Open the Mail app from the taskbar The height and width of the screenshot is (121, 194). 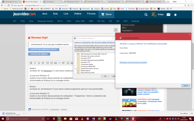77,119
